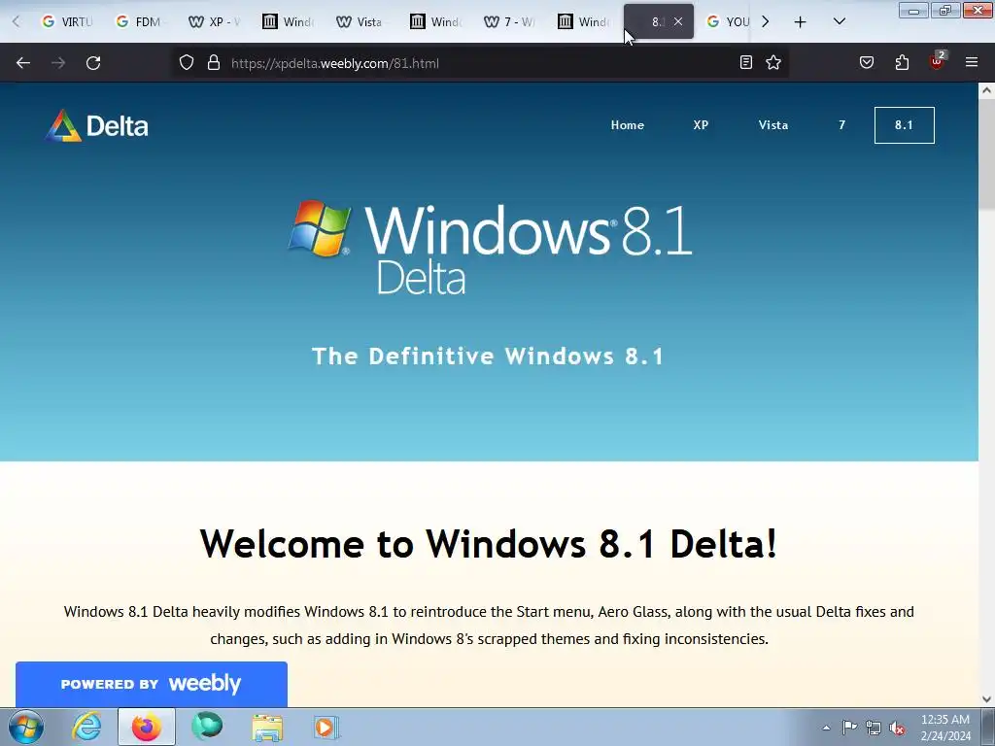Screen dimensions: 995x746
Task: Click the page vertical scrollbar thumb
Action: pyautogui.click(x=987, y=155)
